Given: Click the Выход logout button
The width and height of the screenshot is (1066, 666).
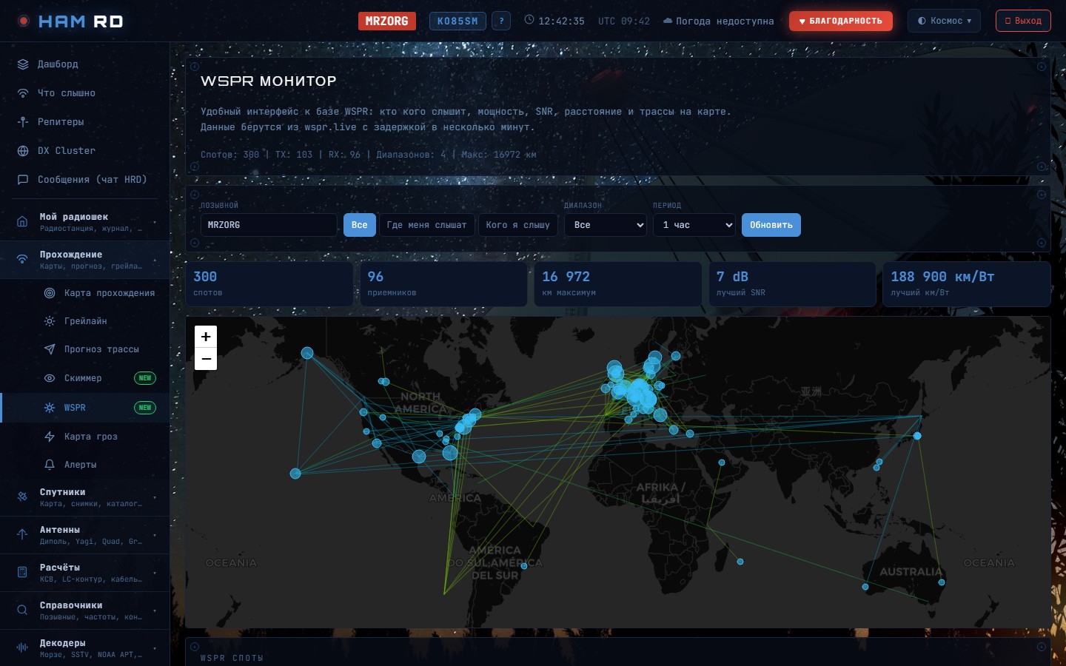Looking at the screenshot, I should click(x=1023, y=21).
